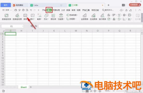
Task: Open the 功能图 function diagrams
Action: (61, 17)
